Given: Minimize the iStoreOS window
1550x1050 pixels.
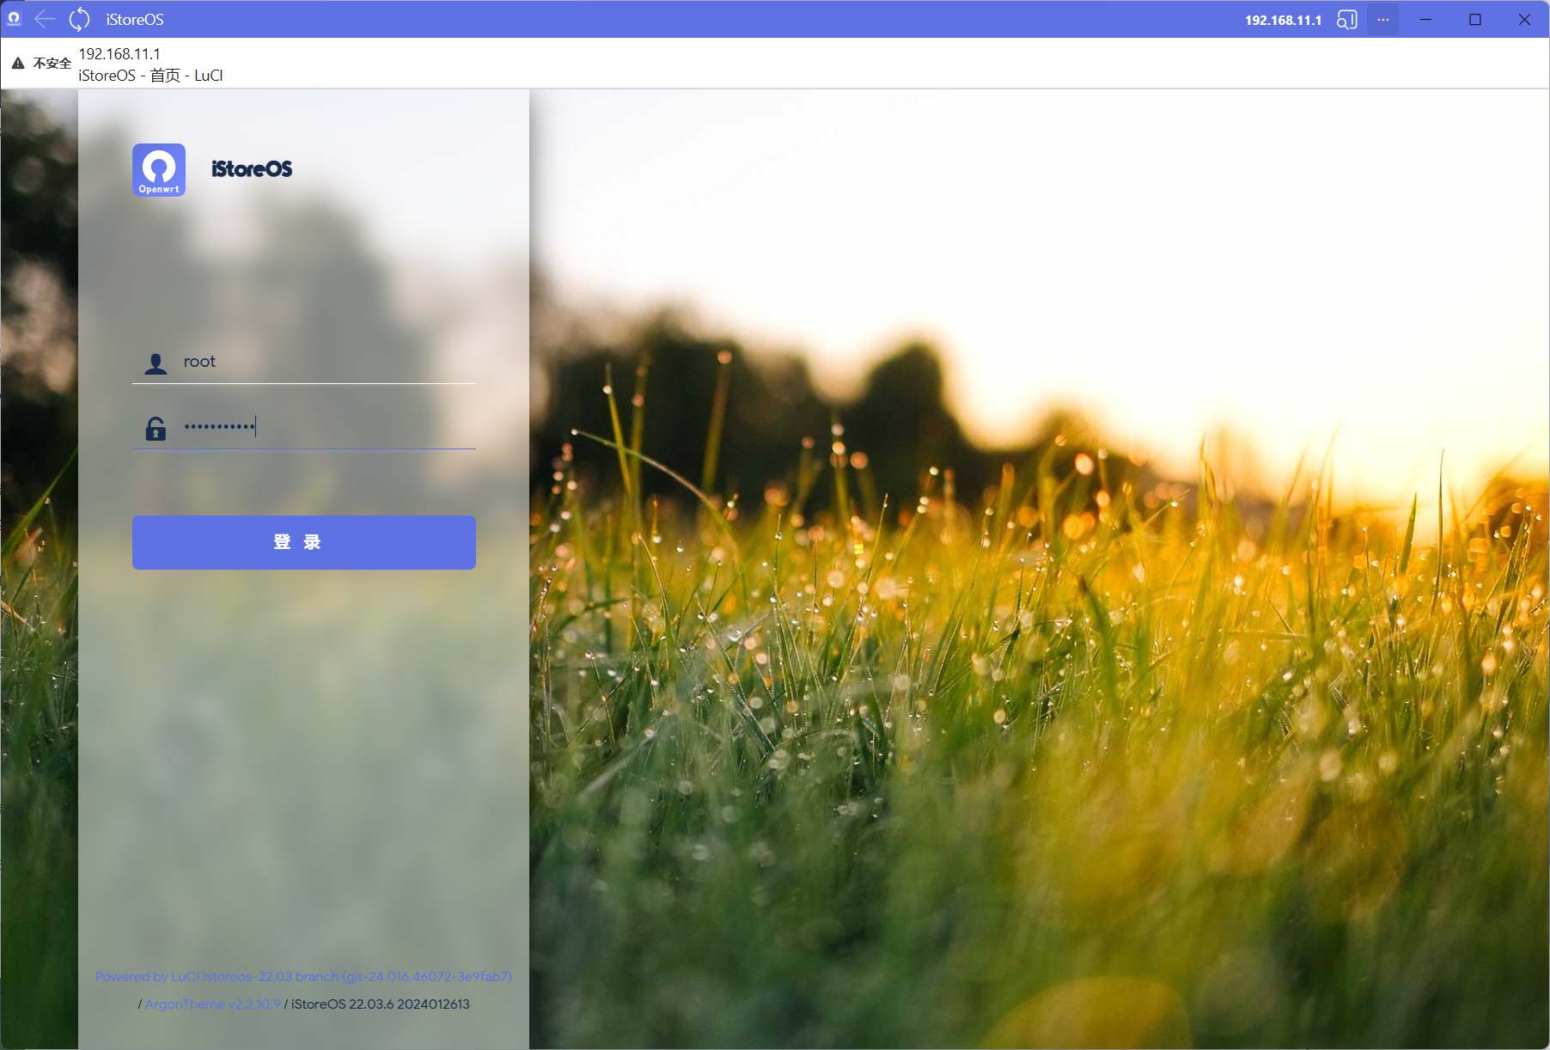Looking at the screenshot, I should click(1425, 20).
